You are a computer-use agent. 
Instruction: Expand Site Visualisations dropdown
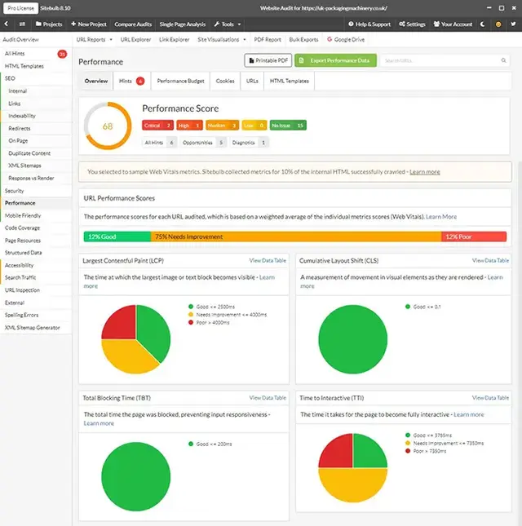point(222,40)
